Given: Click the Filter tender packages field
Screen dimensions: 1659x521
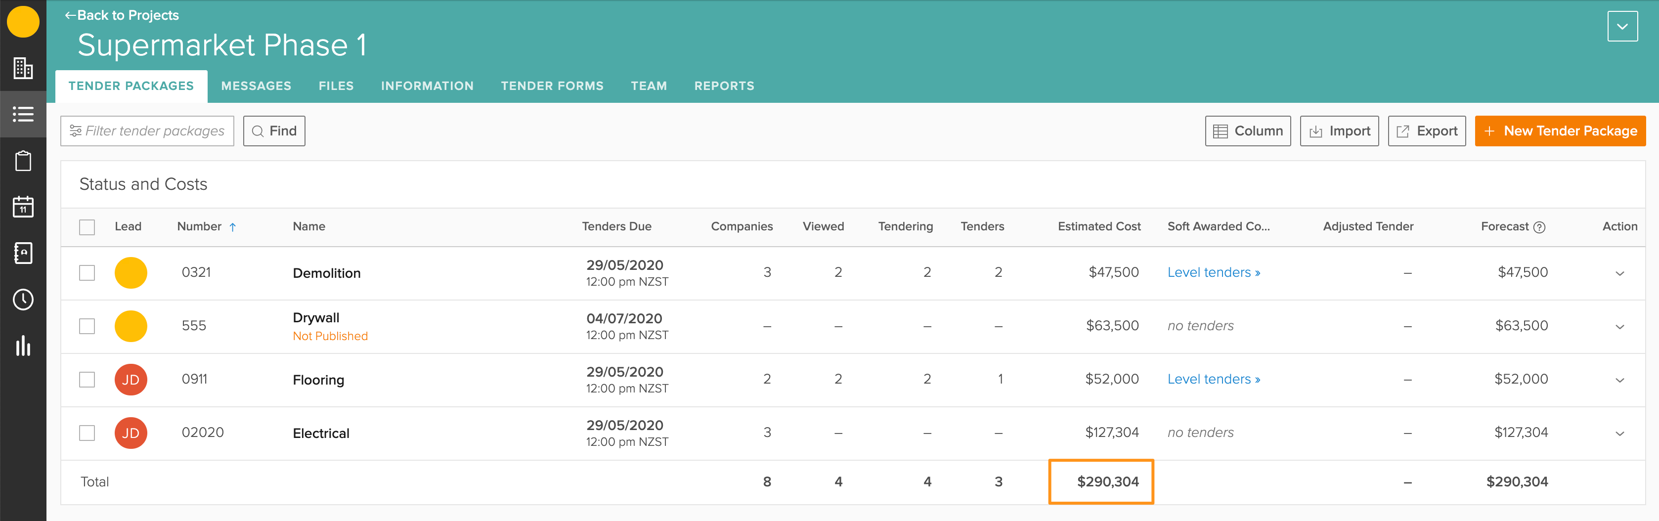Looking at the screenshot, I should (147, 130).
